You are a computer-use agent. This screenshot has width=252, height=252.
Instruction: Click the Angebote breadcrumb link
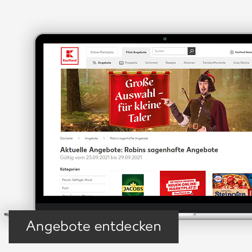91,138
